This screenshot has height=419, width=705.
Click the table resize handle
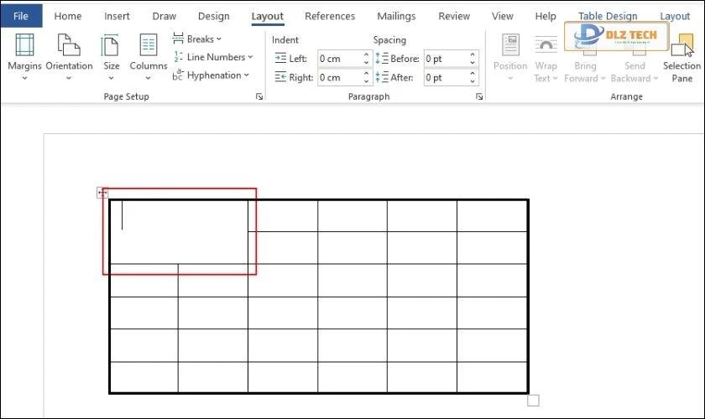tap(533, 401)
